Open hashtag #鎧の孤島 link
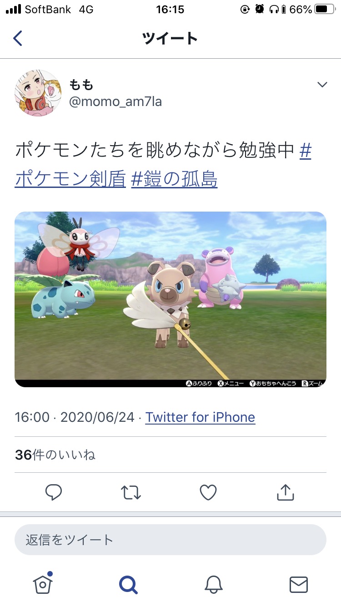This screenshot has height=607, width=341. point(174,180)
